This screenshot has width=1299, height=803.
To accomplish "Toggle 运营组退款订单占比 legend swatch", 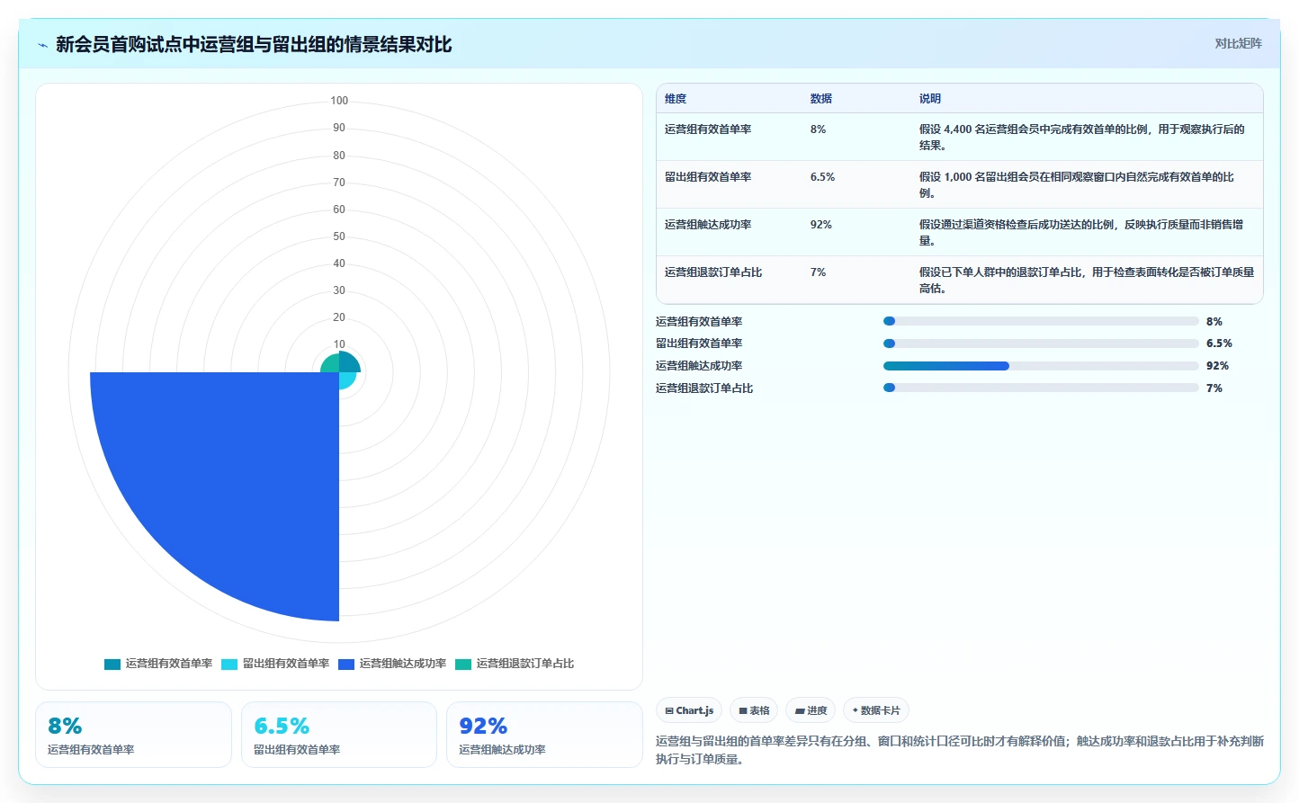I will click(463, 665).
